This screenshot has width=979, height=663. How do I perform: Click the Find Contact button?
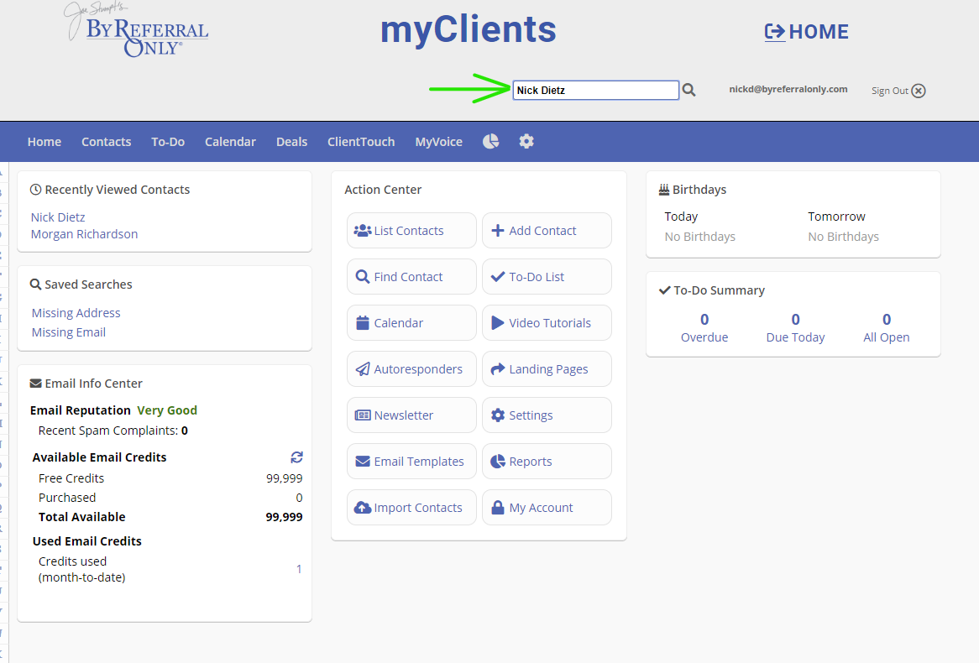(x=411, y=277)
